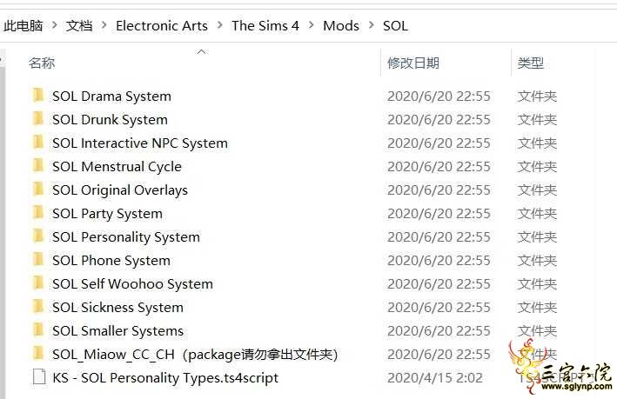Select the SOL Interactive NPC System folder
Viewport: 617px width, 399px height.
(x=139, y=143)
